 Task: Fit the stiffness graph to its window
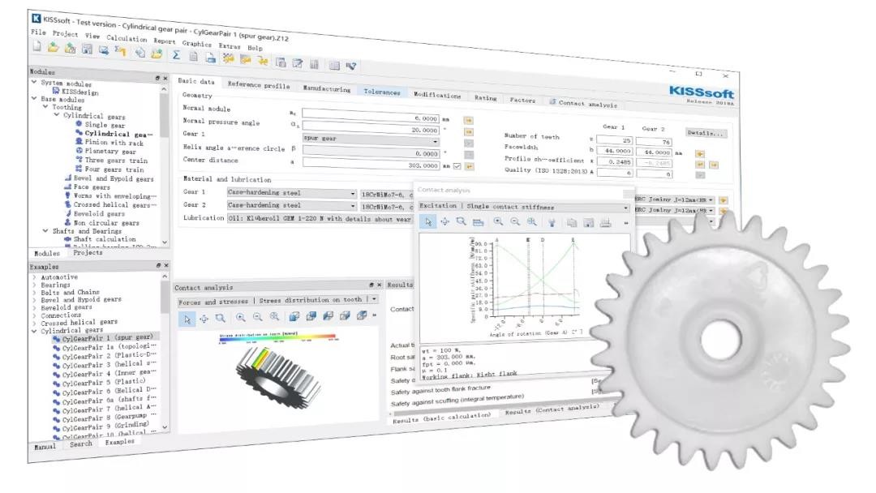532,222
